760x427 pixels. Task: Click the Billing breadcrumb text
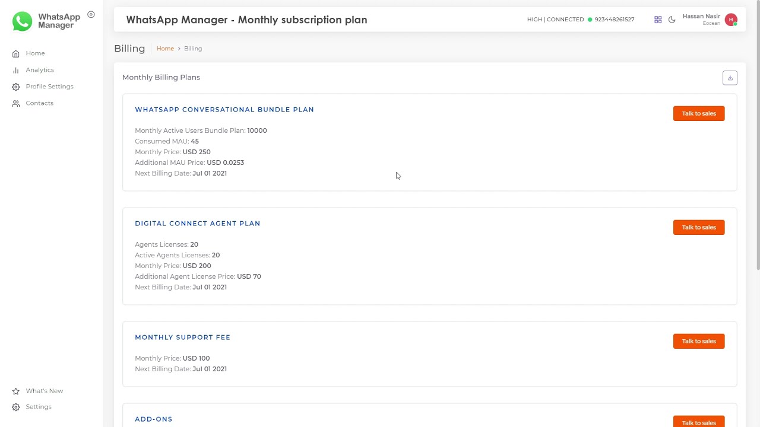point(193,49)
